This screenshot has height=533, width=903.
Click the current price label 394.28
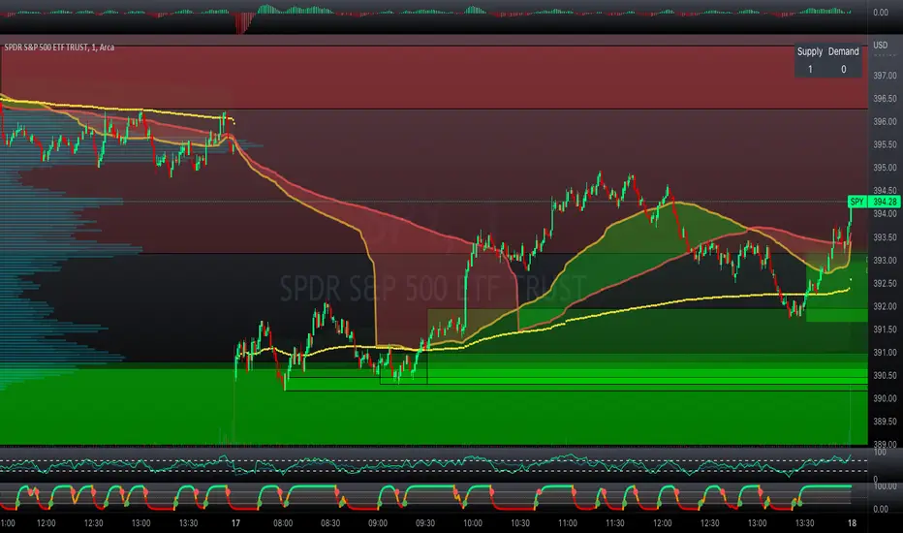pyautogui.click(x=885, y=202)
